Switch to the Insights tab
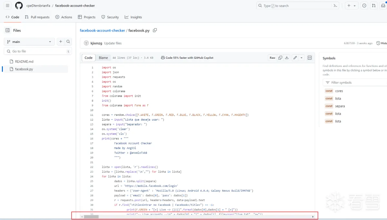Image resolution: width=387 pixels, height=220 pixels. (x=133, y=17)
